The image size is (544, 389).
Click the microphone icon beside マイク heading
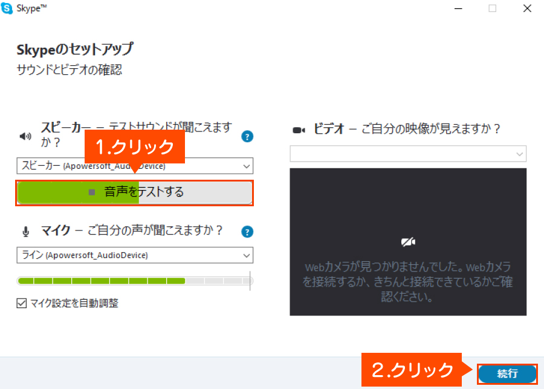(x=25, y=231)
